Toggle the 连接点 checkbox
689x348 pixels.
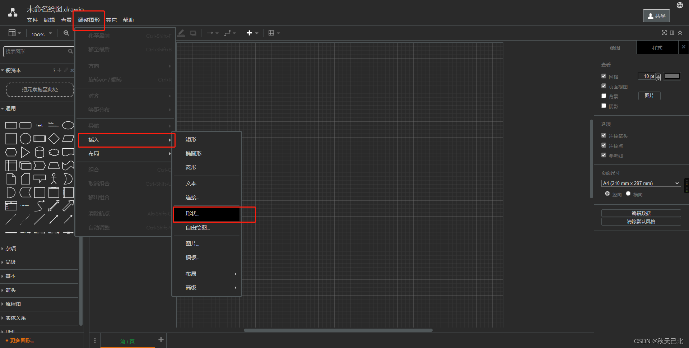(x=604, y=145)
